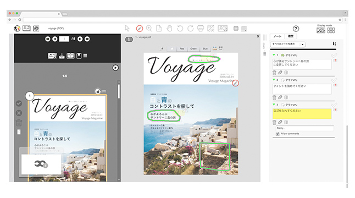
Task: Toggle the lock icon above page thumbnail
Action: click(x=98, y=91)
